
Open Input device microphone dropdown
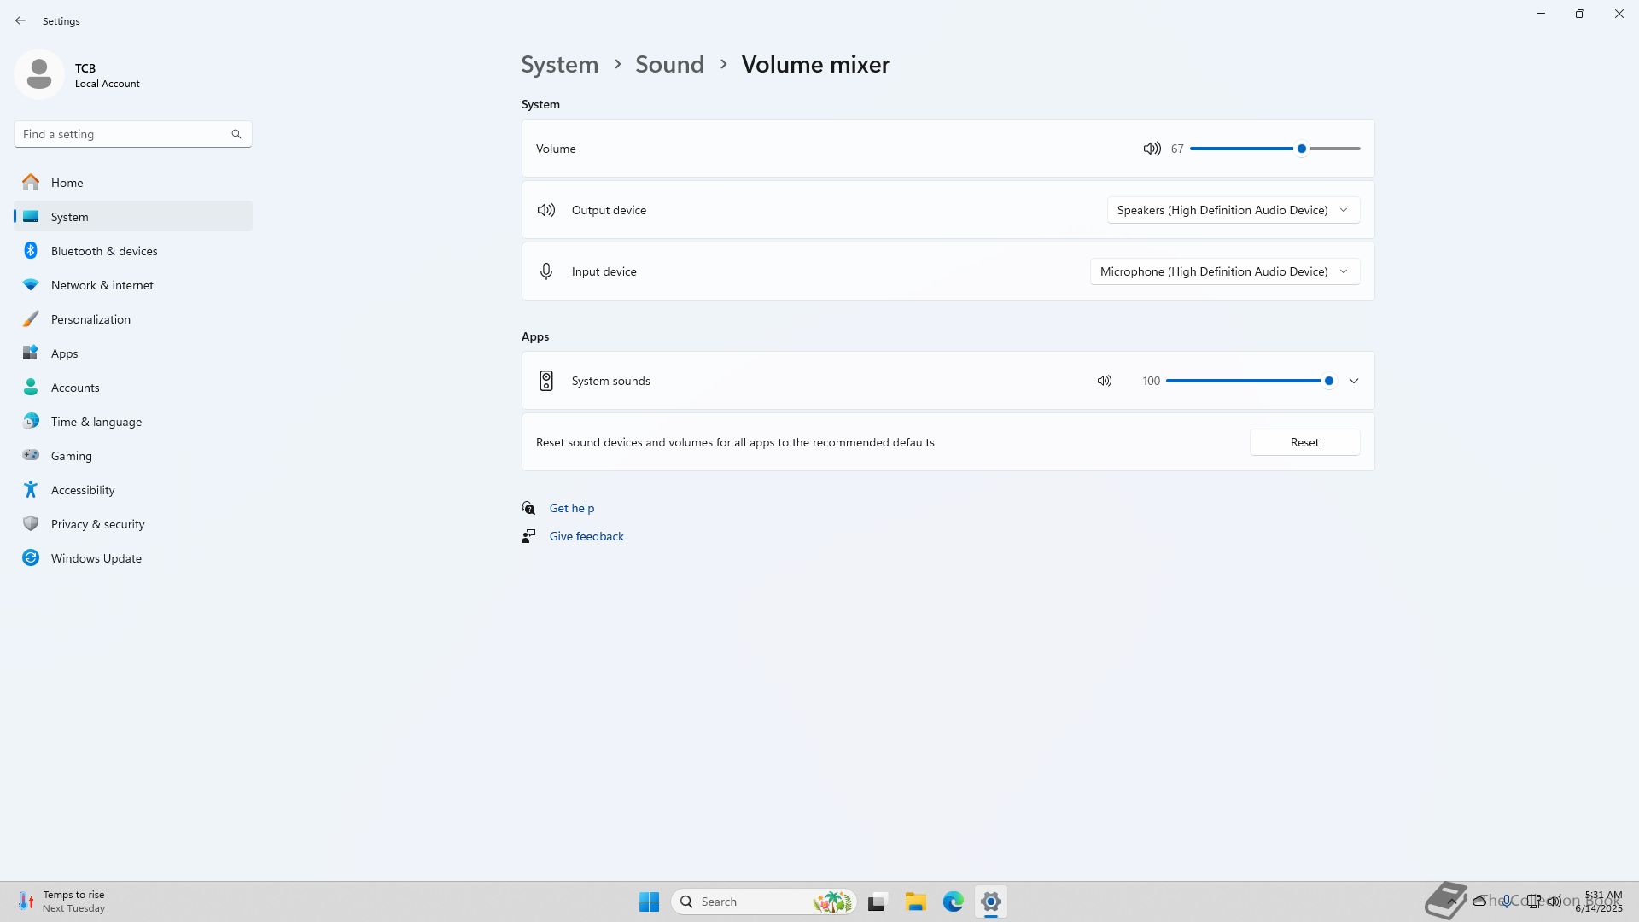pyautogui.click(x=1224, y=271)
